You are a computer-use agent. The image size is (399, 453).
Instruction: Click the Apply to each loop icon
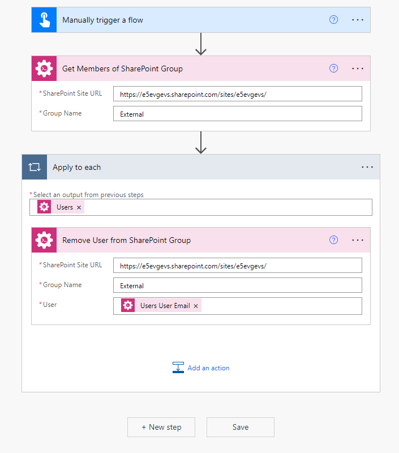[34, 166]
